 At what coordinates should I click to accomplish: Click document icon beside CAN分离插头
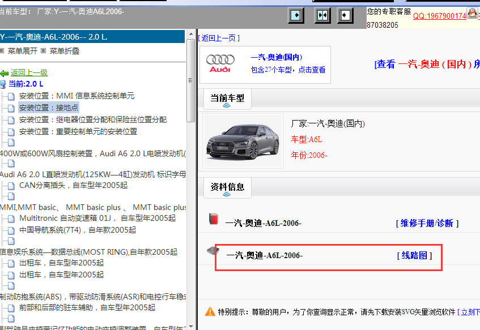[x=11, y=186]
